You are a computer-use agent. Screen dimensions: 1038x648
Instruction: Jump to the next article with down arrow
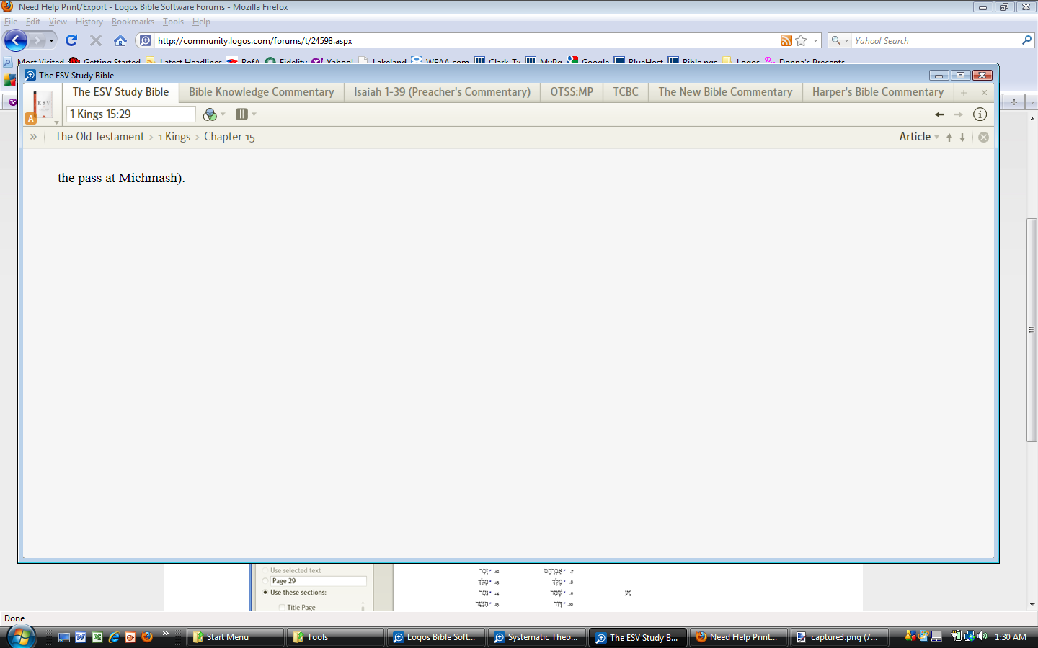[x=962, y=138]
